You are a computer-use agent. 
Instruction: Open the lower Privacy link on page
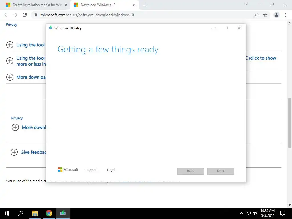pos(17,118)
